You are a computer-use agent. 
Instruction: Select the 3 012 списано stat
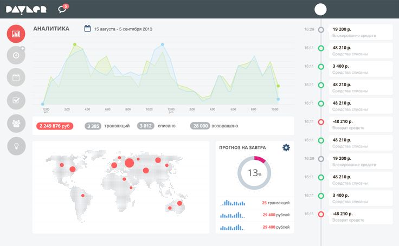pyautogui.click(x=156, y=126)
